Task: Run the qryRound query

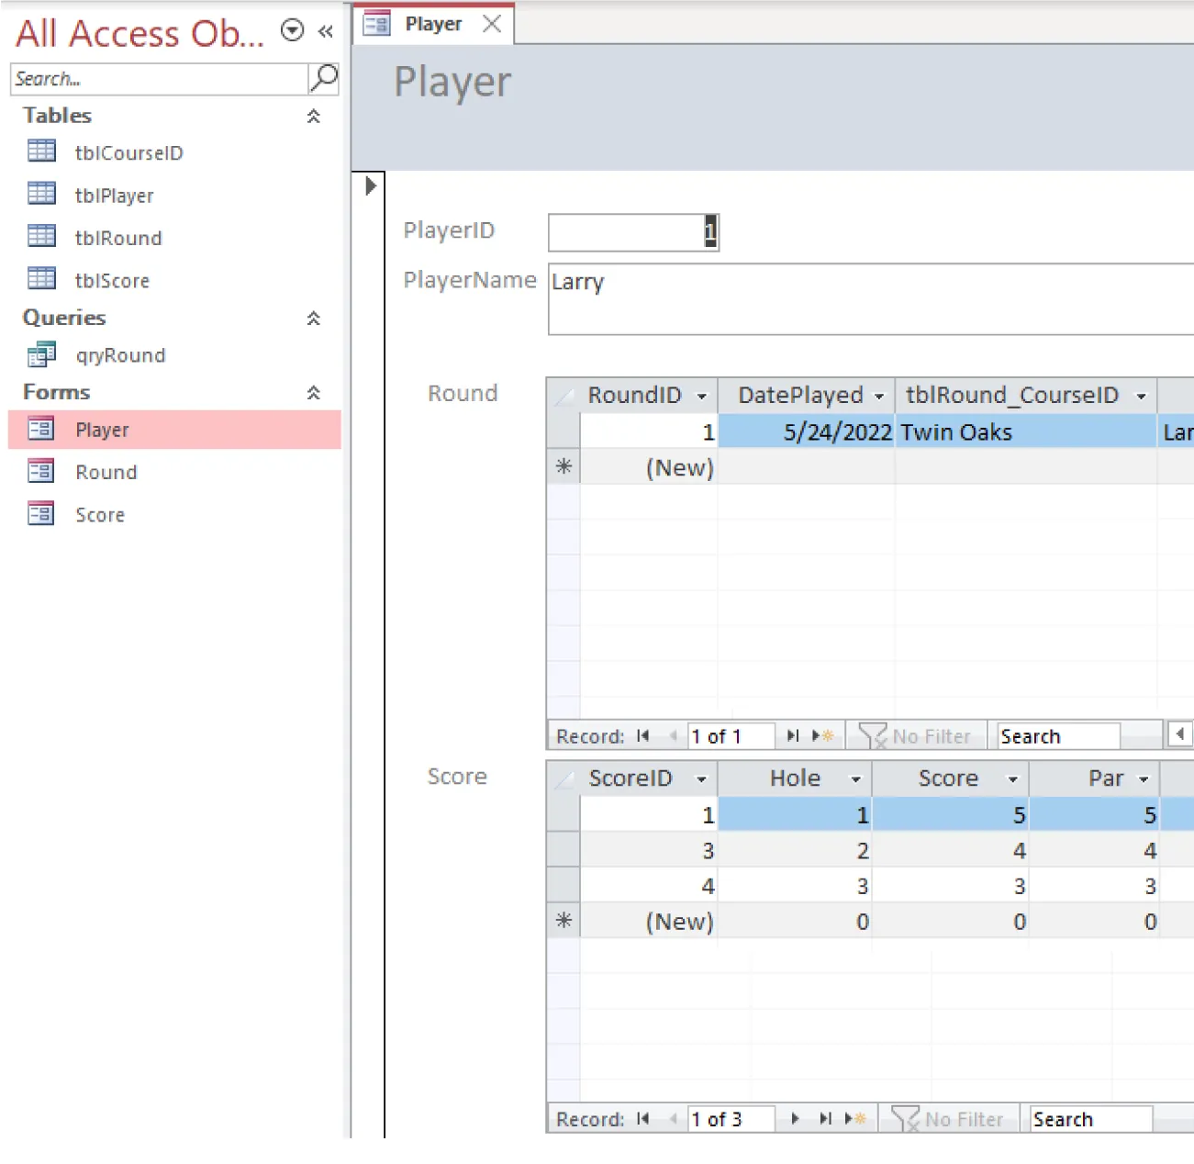Action: point(119,355)
